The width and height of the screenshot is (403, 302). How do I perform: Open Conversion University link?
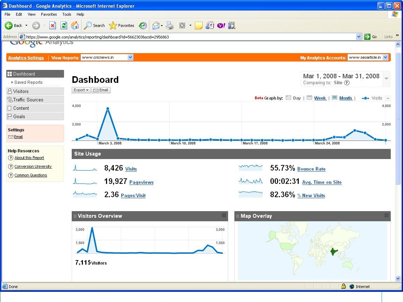tap(33, 166)
